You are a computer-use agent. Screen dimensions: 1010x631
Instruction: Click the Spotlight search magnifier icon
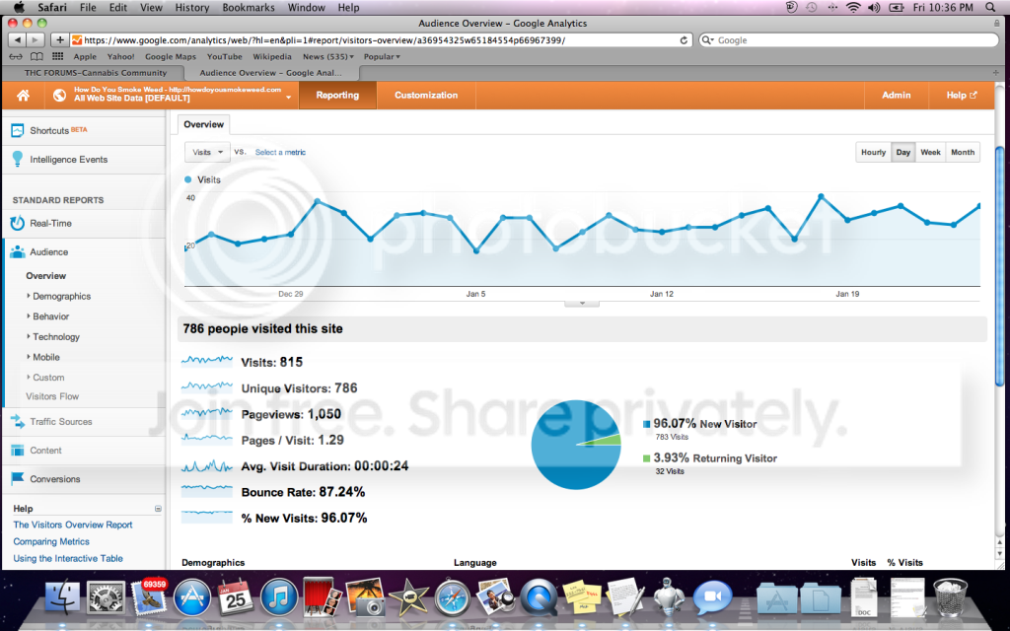pyautogui.click(x=990, y=8)
